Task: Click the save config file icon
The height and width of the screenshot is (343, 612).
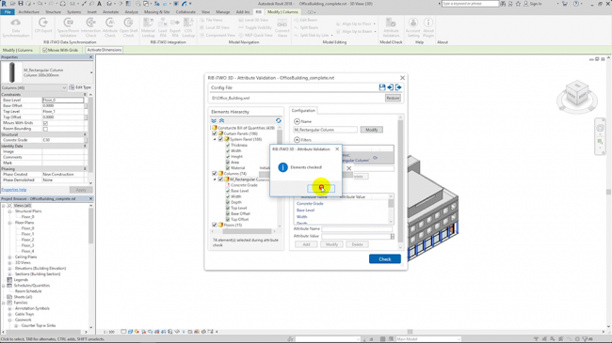Action: click(382, 87)
